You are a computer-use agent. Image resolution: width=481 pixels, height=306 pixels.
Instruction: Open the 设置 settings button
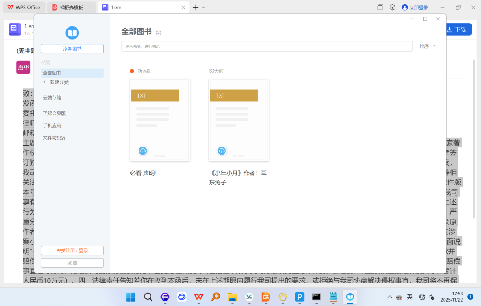click(x=73, y=263)
